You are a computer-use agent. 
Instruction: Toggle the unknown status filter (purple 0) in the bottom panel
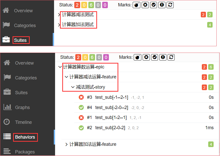(106, 57)
